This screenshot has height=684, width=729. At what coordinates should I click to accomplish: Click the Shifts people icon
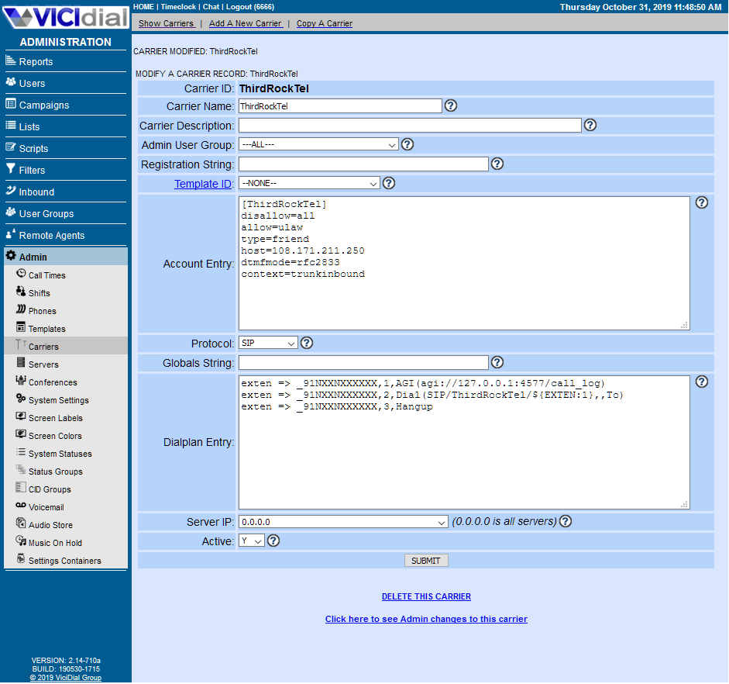[x=21, y=292]
